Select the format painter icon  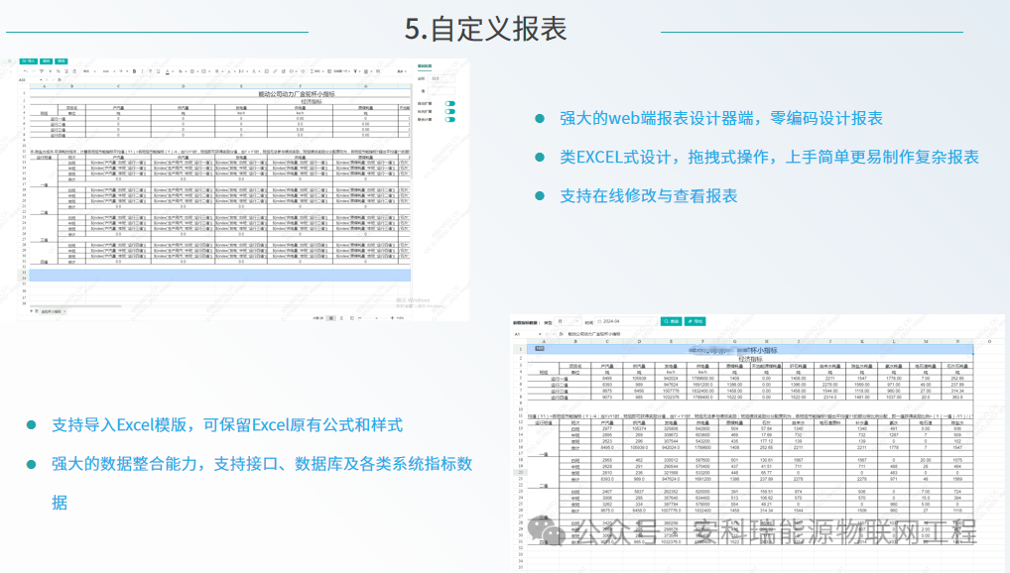click(42, 71)
